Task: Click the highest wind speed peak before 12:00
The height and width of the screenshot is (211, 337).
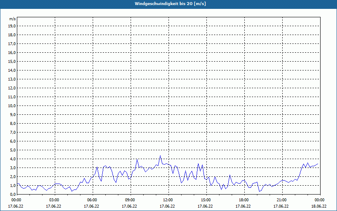Action: (x=160, y=156)
